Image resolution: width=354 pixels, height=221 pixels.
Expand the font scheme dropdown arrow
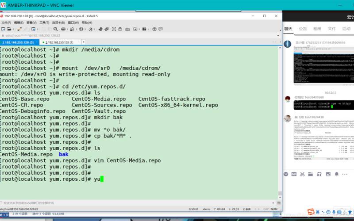pyautogui.click(x=94, y=29)
